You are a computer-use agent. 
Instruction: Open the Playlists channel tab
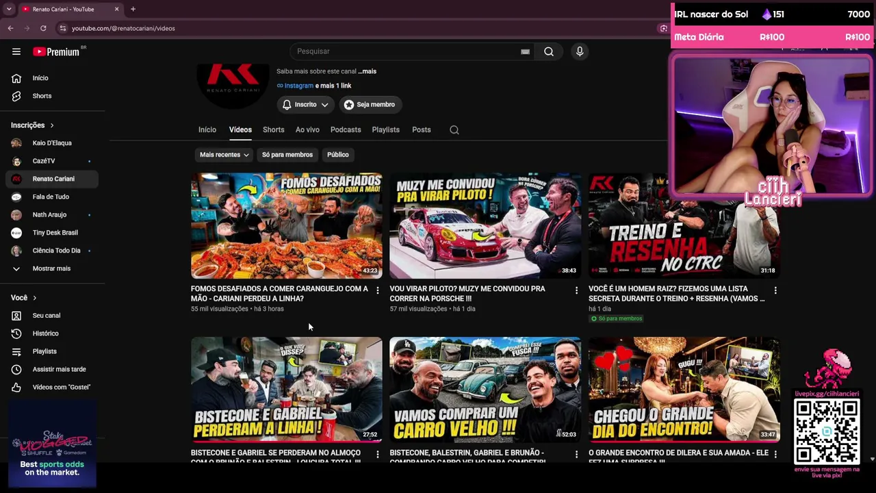click(x=386, y=129)
